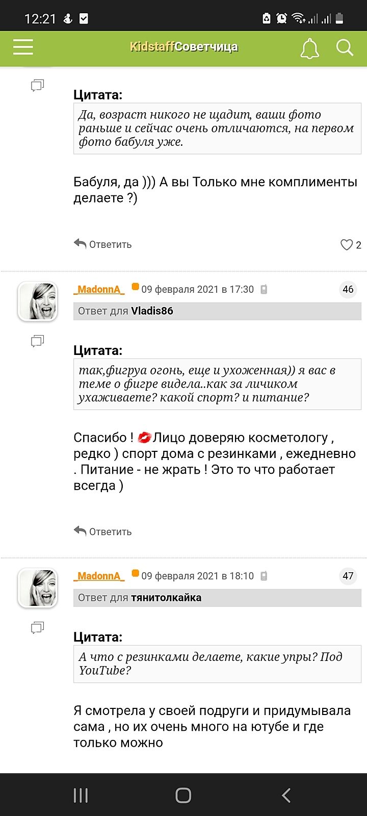This screenshot has width=367, height=816.
Task: Open MadonnA profile from 17:30 post
Action: click(99, 290)
